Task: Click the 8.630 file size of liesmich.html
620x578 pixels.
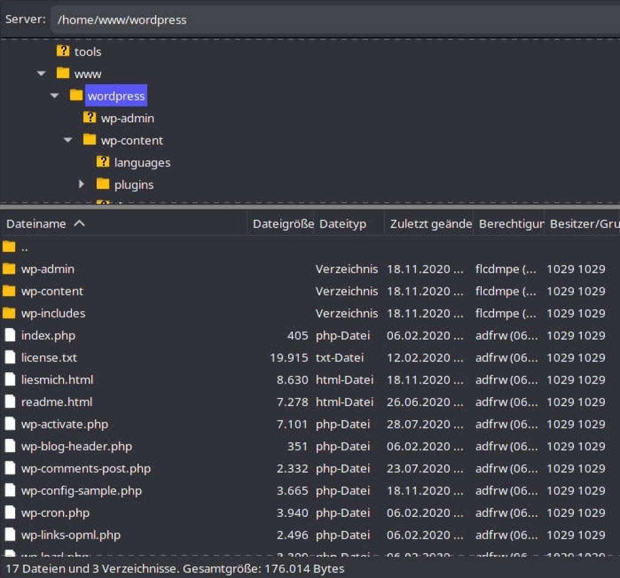Action: coord(292,380)
